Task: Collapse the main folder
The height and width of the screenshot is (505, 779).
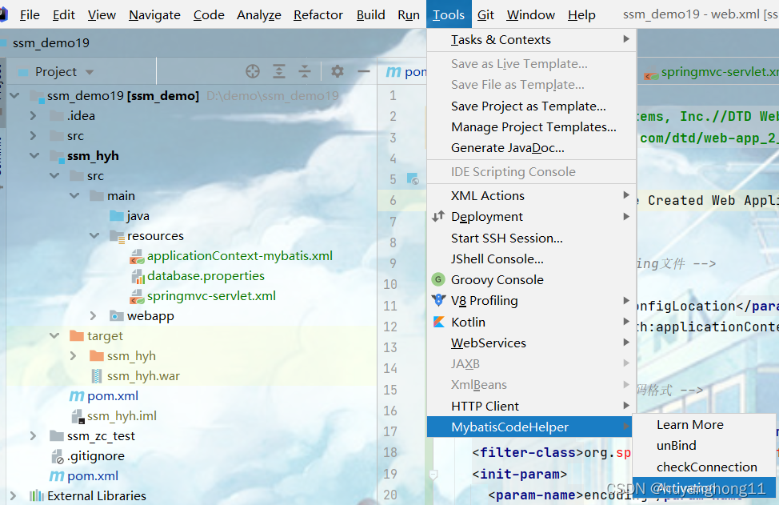Action: coord(74,196)
